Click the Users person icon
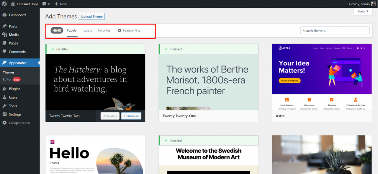The image size is (378, 174). 4,97
